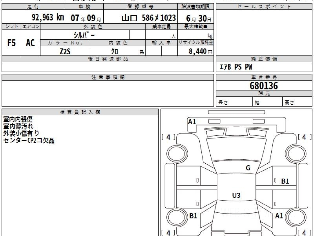Click the リサイクル預託金 header
Screen dimensions: 314x236
196,43
